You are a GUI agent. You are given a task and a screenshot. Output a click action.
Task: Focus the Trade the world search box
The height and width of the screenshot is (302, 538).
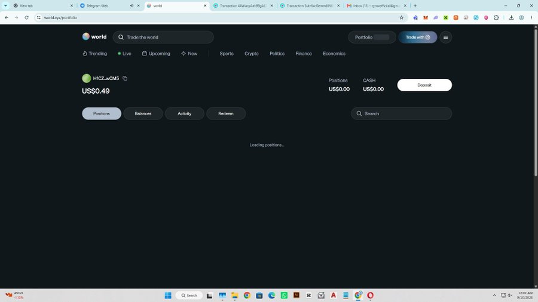click(x=163, y=38)
